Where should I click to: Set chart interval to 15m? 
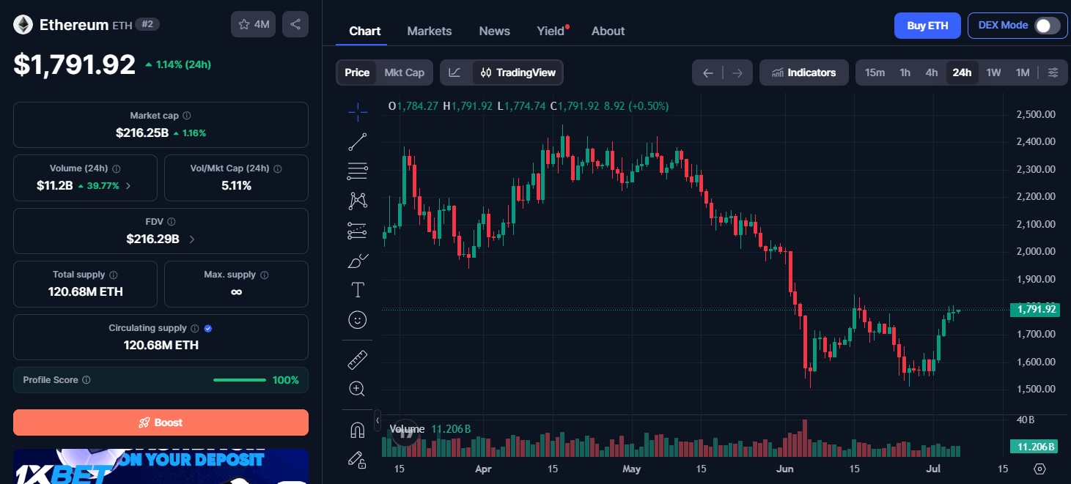coord(875,72)
